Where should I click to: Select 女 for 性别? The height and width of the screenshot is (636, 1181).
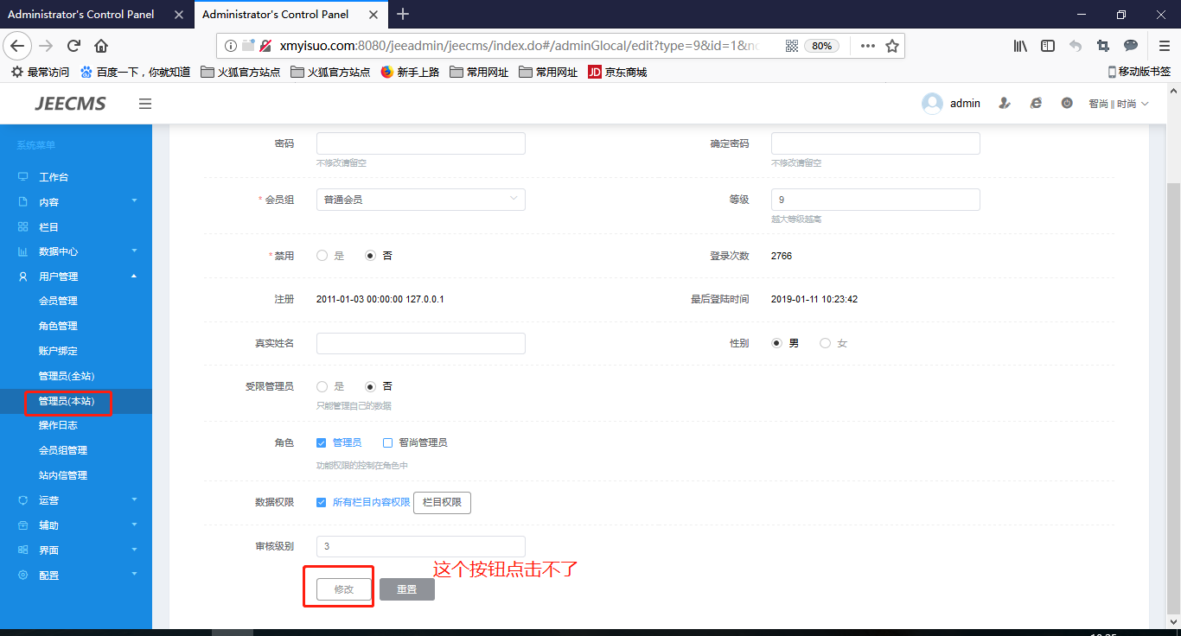826,343
